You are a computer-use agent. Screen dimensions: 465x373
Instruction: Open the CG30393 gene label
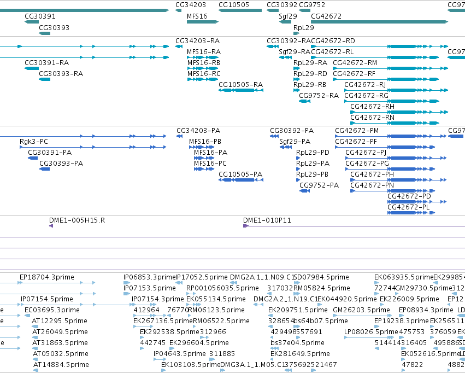tap(54, 27)
